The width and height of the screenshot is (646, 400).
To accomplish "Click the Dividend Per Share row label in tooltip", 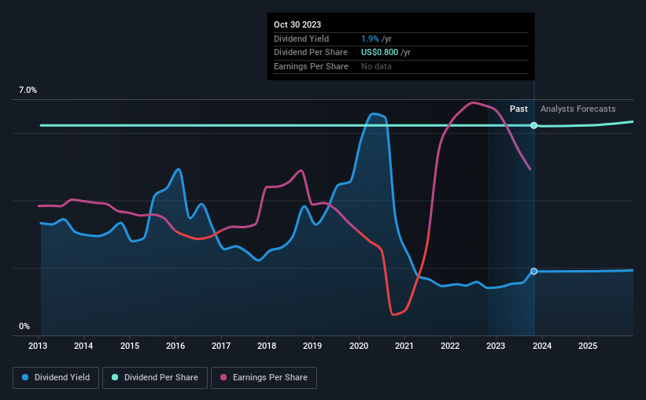I will point(311,53).
